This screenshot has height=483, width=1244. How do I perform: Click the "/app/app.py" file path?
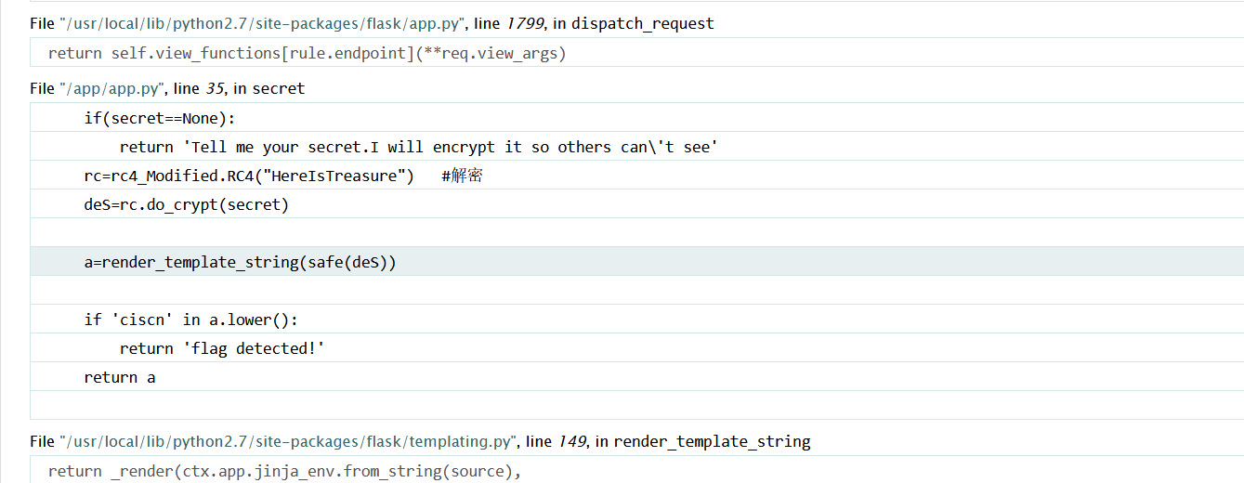coord(114,88)
